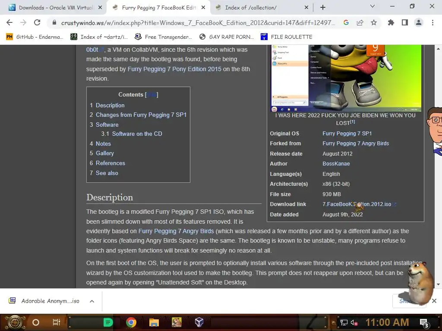
Task: Click reference [1] in the image caption
Action: 352,122
